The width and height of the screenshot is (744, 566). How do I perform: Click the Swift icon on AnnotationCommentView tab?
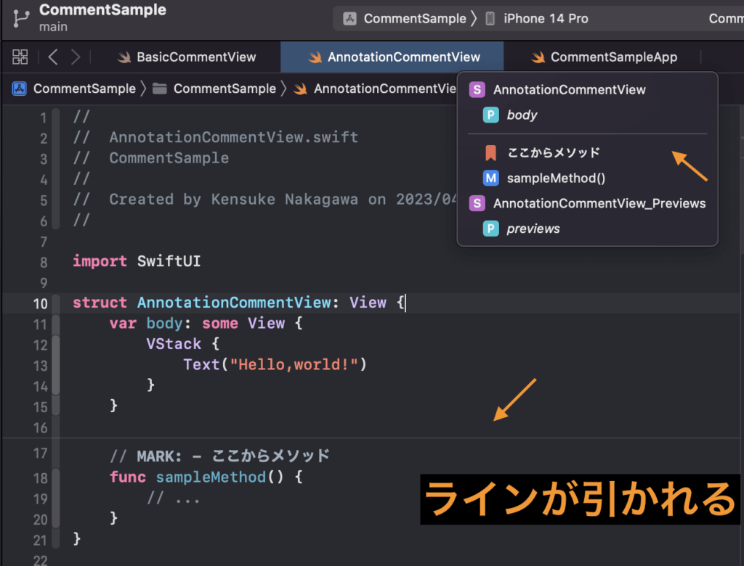(x=315, y=57)
